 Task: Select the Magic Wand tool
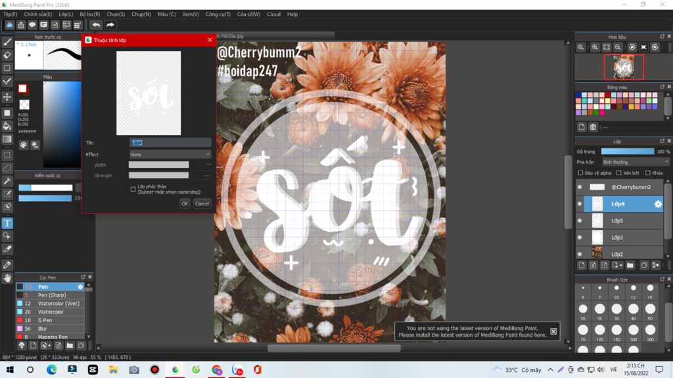point(7,181)
